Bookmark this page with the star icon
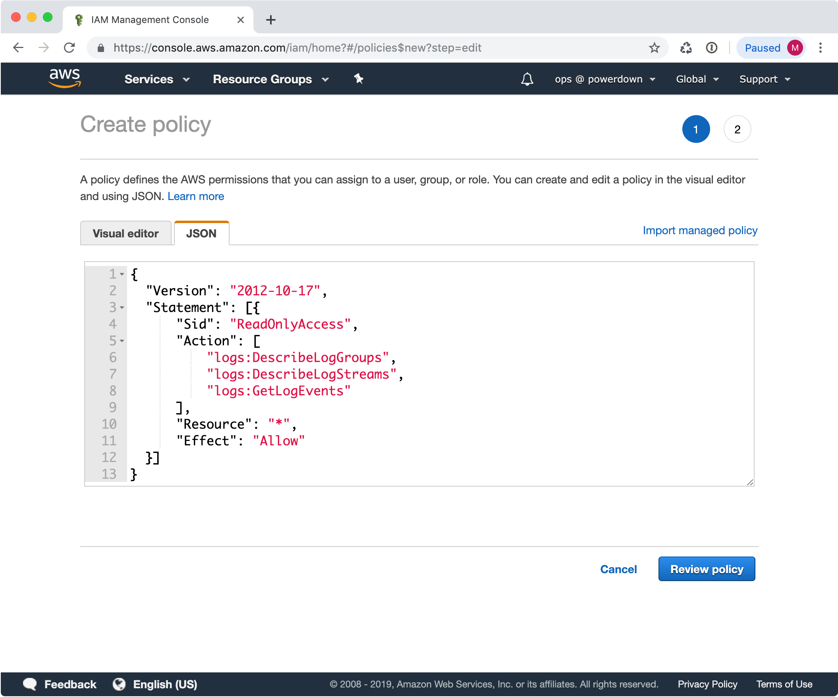This screenshot has width=838, height=697. [655, 48]
